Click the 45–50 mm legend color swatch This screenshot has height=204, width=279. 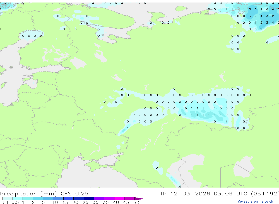click(x=129, y=198)
